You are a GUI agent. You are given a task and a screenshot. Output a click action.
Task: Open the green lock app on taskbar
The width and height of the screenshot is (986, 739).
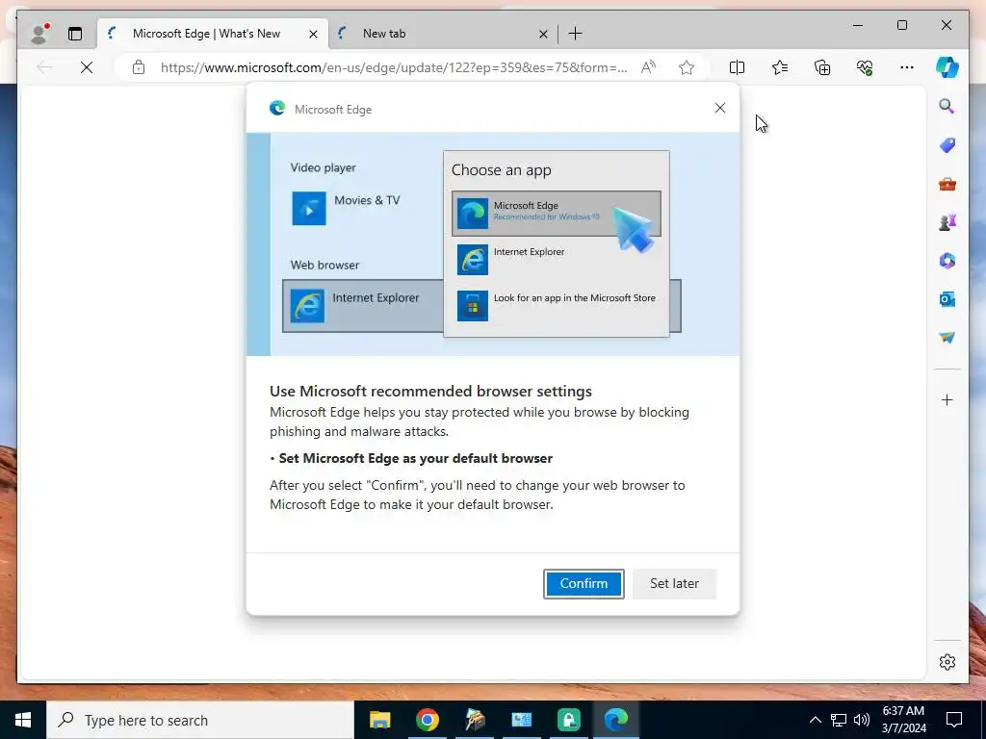(568, 720)
